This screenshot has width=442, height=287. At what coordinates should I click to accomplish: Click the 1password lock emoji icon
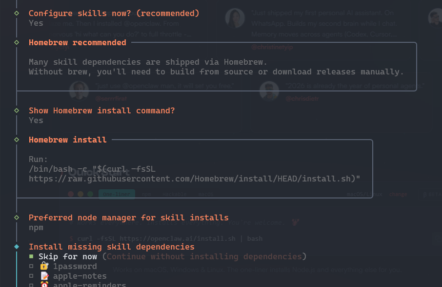click(44, 266)
